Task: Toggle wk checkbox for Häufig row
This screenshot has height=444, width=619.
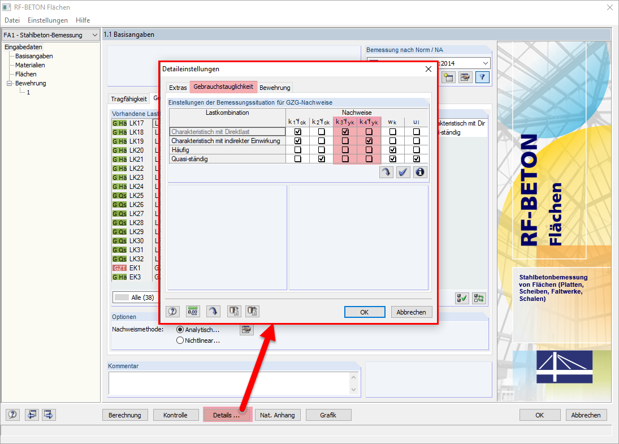Action: point(392,150)
